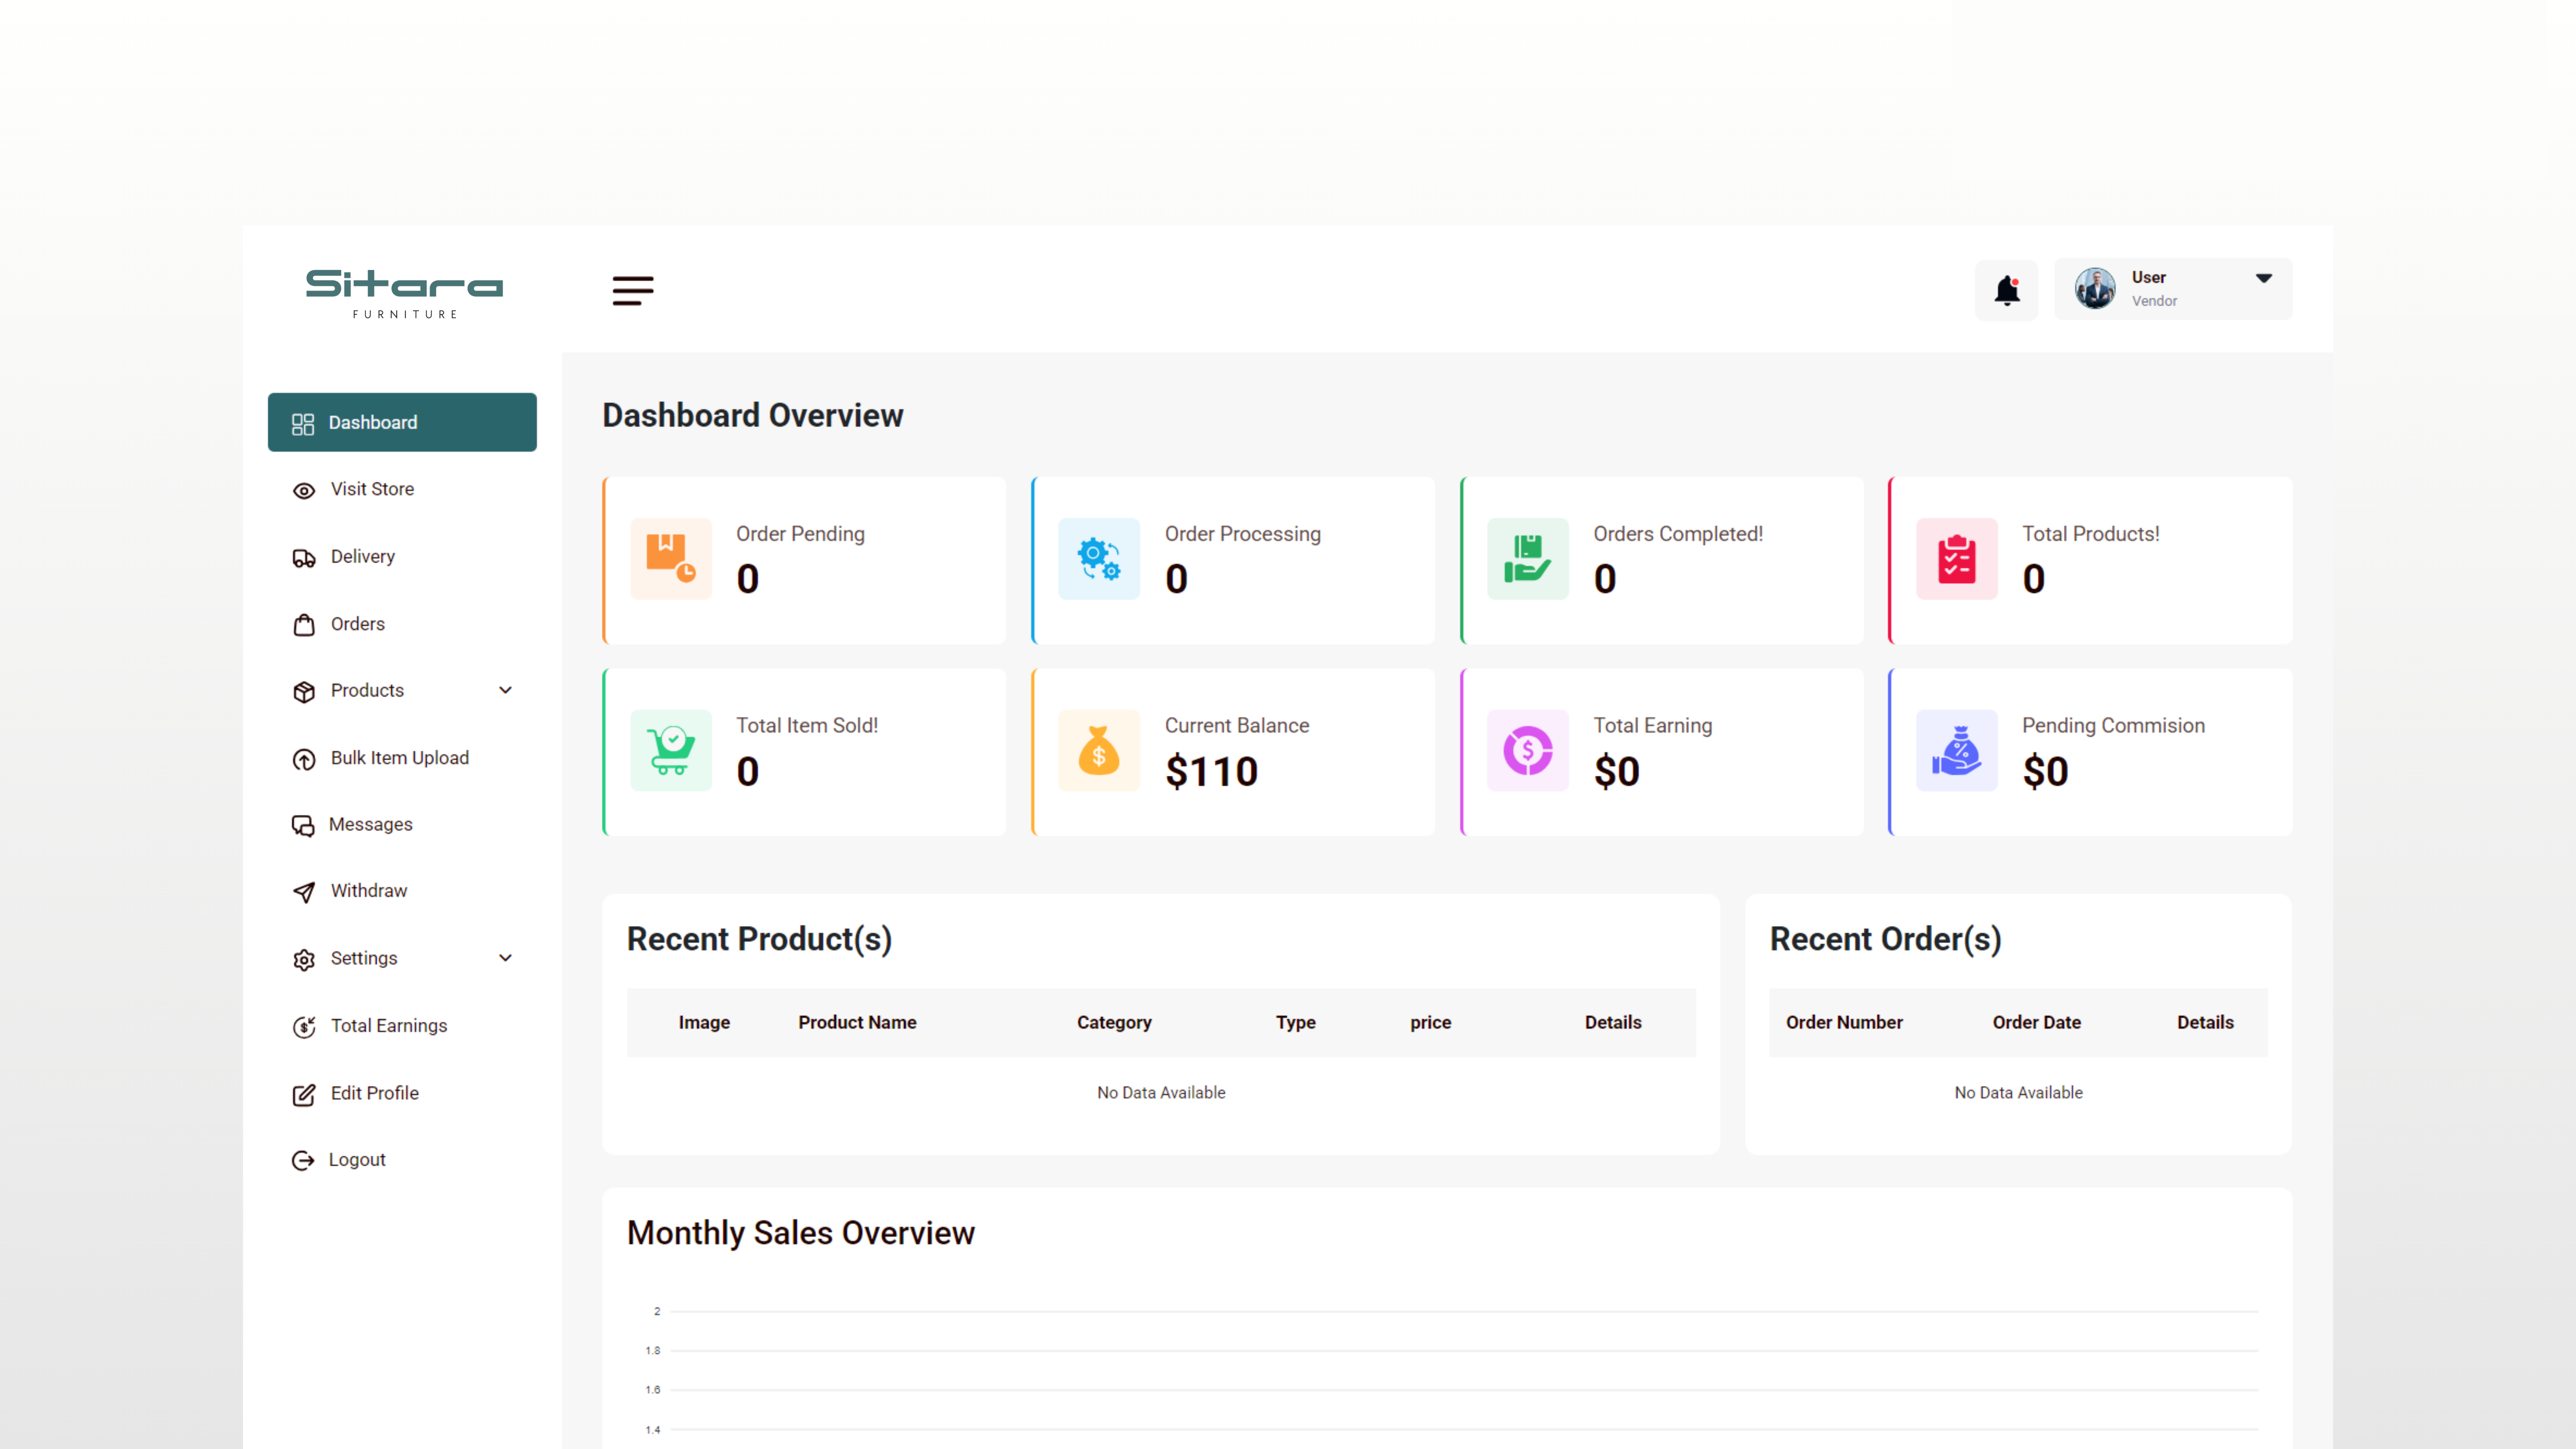Screen dimensions: 2576x1449
Task: Expand the Products submenu chevron
Action: (505, 690)
